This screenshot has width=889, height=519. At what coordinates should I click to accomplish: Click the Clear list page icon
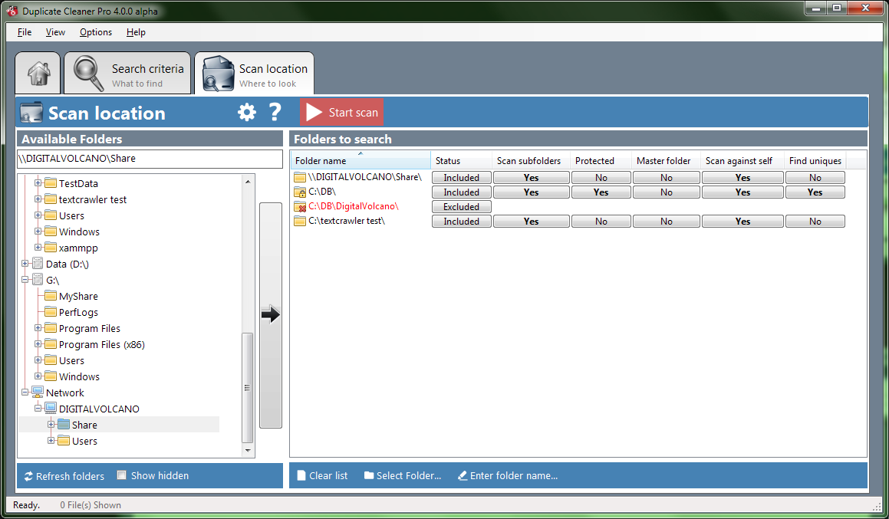point(301,476)
